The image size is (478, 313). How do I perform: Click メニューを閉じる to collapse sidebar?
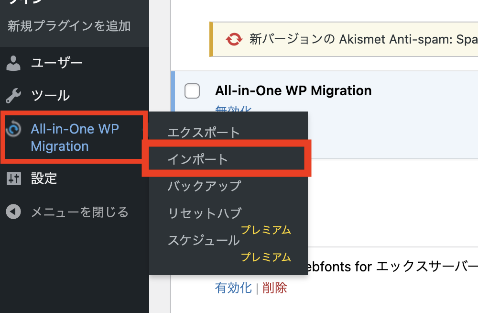coord(80,212)
